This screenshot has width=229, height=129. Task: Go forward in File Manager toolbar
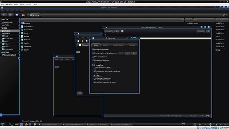click(x=10, y=15)
